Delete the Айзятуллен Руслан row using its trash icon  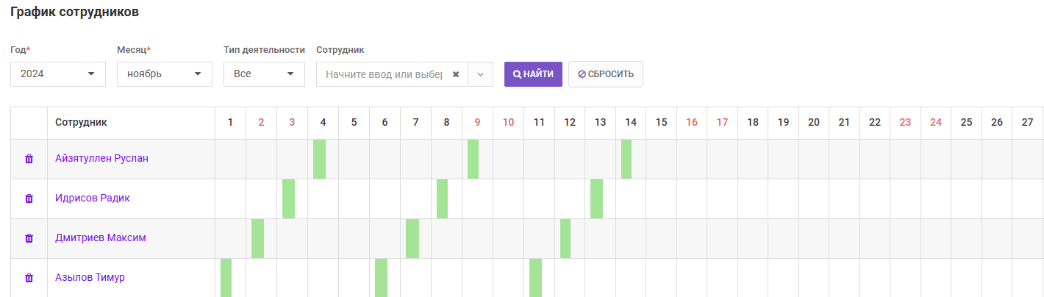(x=29, y=159)
